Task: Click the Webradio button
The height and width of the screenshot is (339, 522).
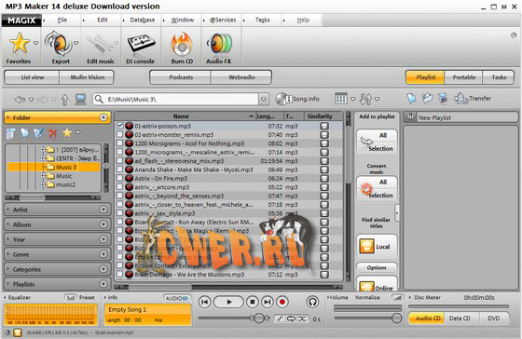Action: [x=241, y=77]
